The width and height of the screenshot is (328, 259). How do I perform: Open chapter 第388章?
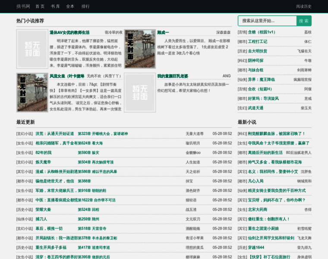(84, 181)
